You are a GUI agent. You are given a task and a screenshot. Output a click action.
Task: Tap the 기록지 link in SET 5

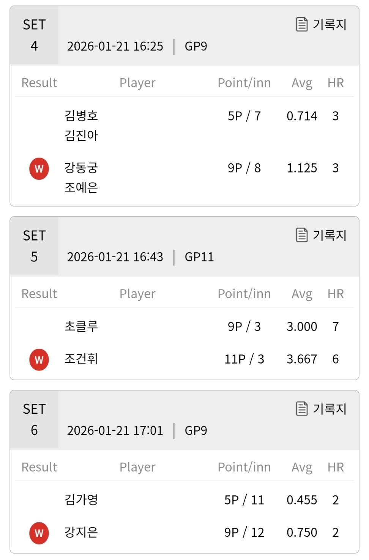(x=330, y=236)
